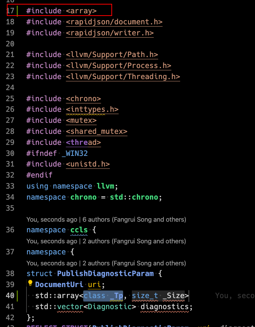Click the lightbulb quick-fix icon
This screenshot has width=255, height=327.
click(30, 284)
